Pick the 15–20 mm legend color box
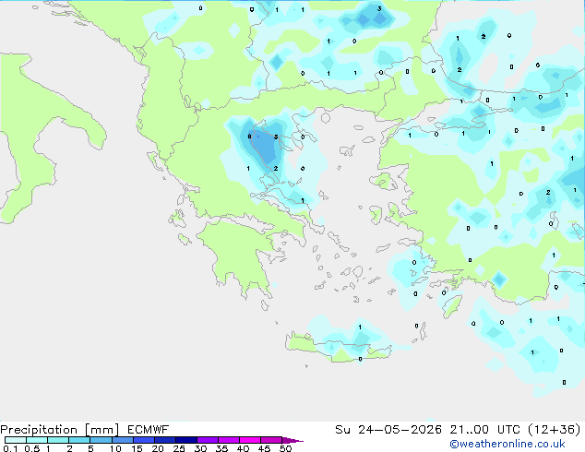The height and width of the screenshot is (452, 585). 144,440
